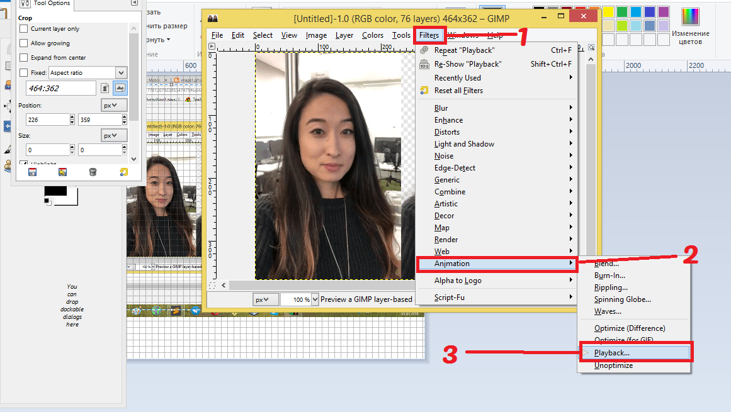Reset tool options to default values
This screenshot has width=731, height=412.
tap(123, 172)
